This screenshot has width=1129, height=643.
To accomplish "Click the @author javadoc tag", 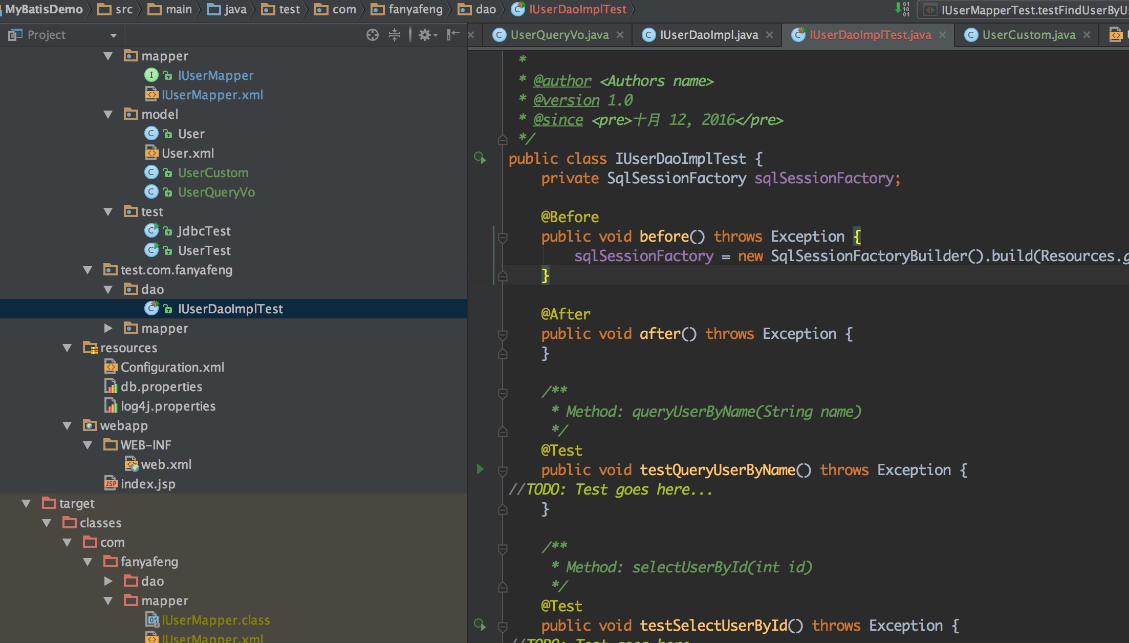I will (562, 81).
